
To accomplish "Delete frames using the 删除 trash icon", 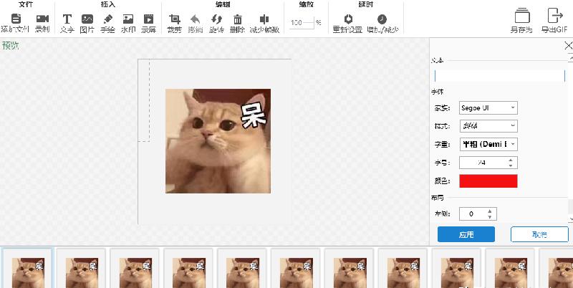I will coord(237,19).
